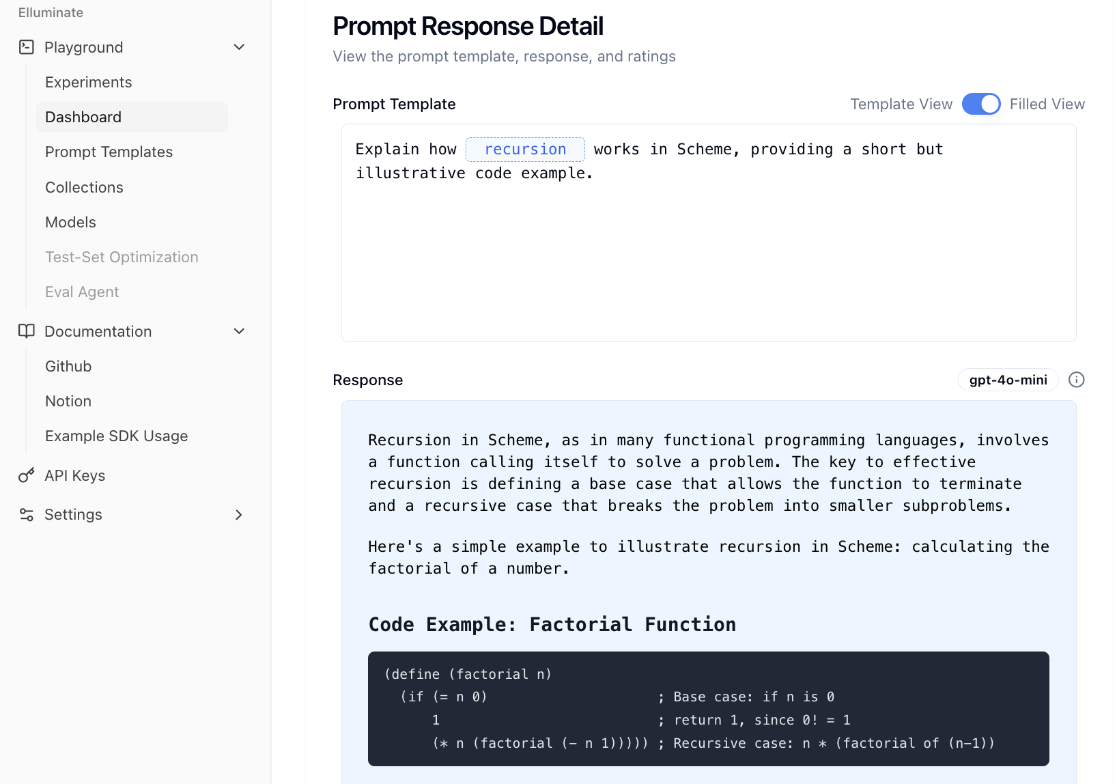Screen dimensions: 1117x784
Task: Collapse the Playground section chevron
Action: [x=239, y=47]
